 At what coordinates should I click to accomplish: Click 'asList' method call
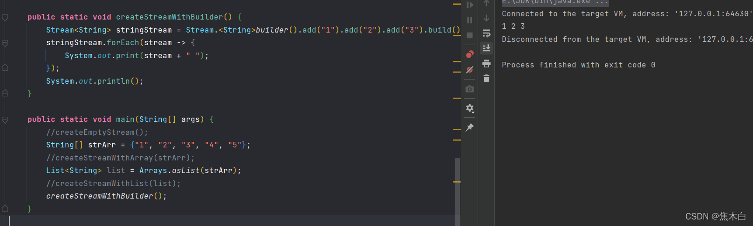pyautogui.click(x=186, y=171)
